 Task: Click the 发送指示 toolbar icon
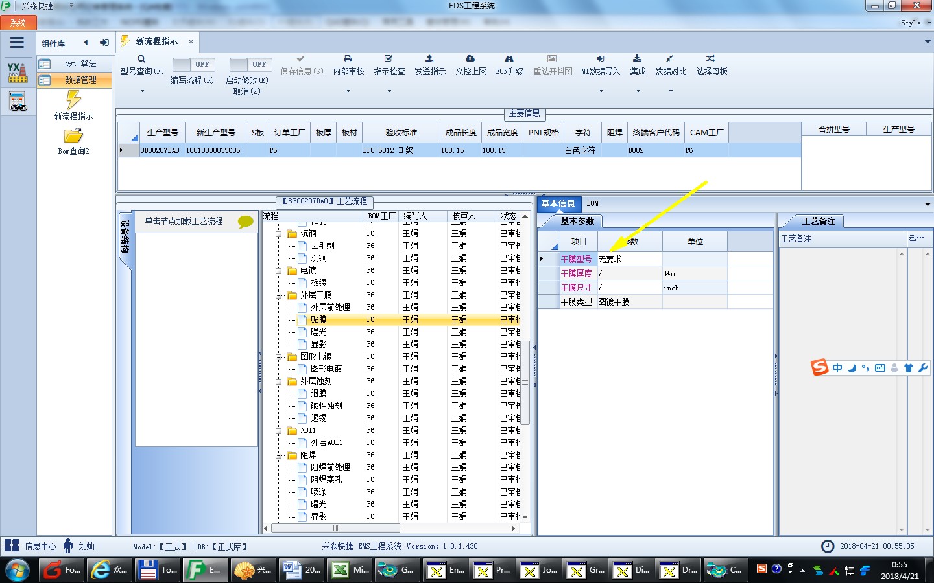(429, 58)
